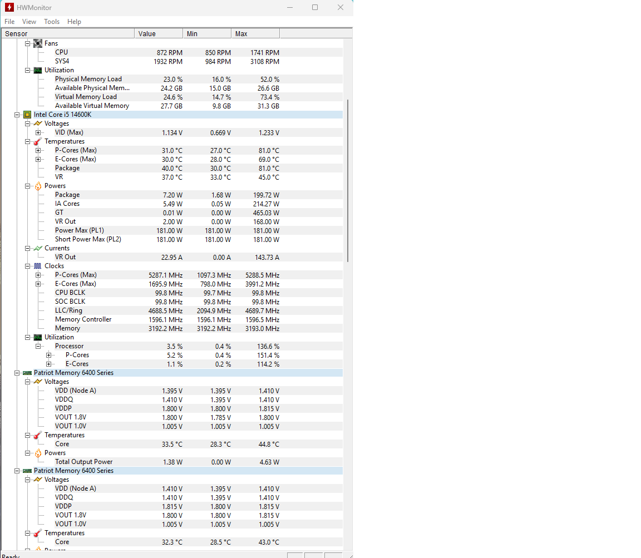Image resolution: width=641 pixels, height=558 pixels.
Task: Click the vertical scrollbar thumb
Action: 348,180
